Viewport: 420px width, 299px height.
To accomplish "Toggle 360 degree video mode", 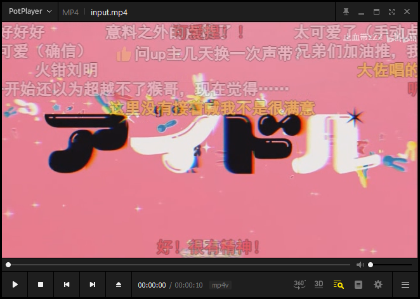I will click(x=299, y=284).
